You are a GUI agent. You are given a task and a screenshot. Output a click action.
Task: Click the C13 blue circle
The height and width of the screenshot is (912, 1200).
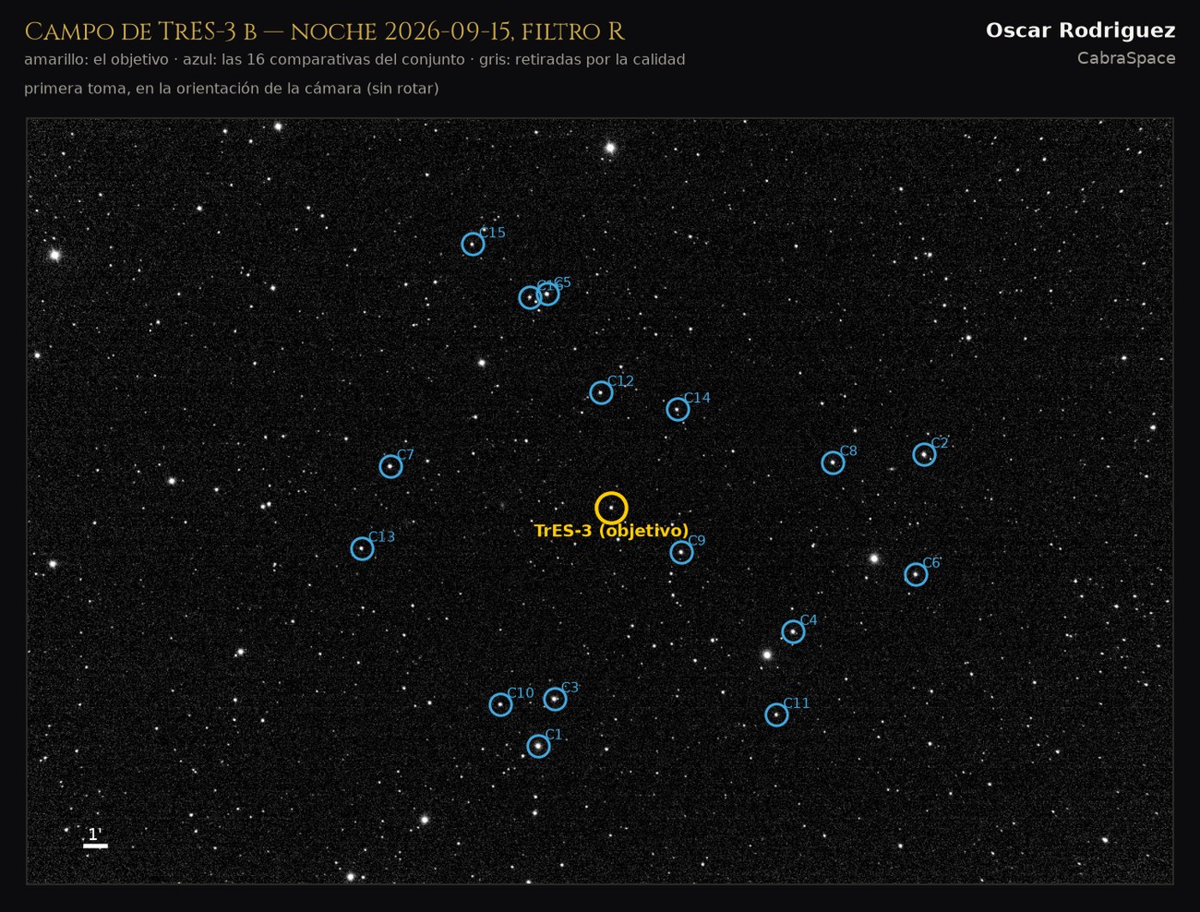click(x=363, y=549)
